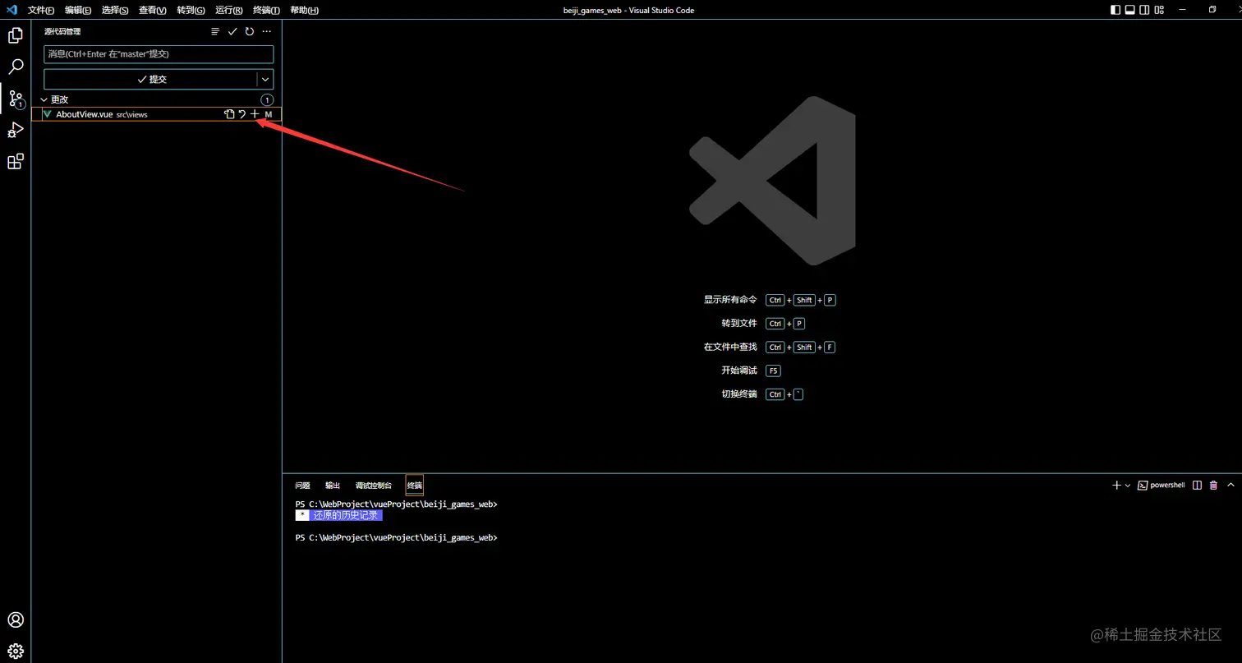Minimize the VS Code window
Image resolution: width=1242 pixels, height=663 pixels.
1183,10
